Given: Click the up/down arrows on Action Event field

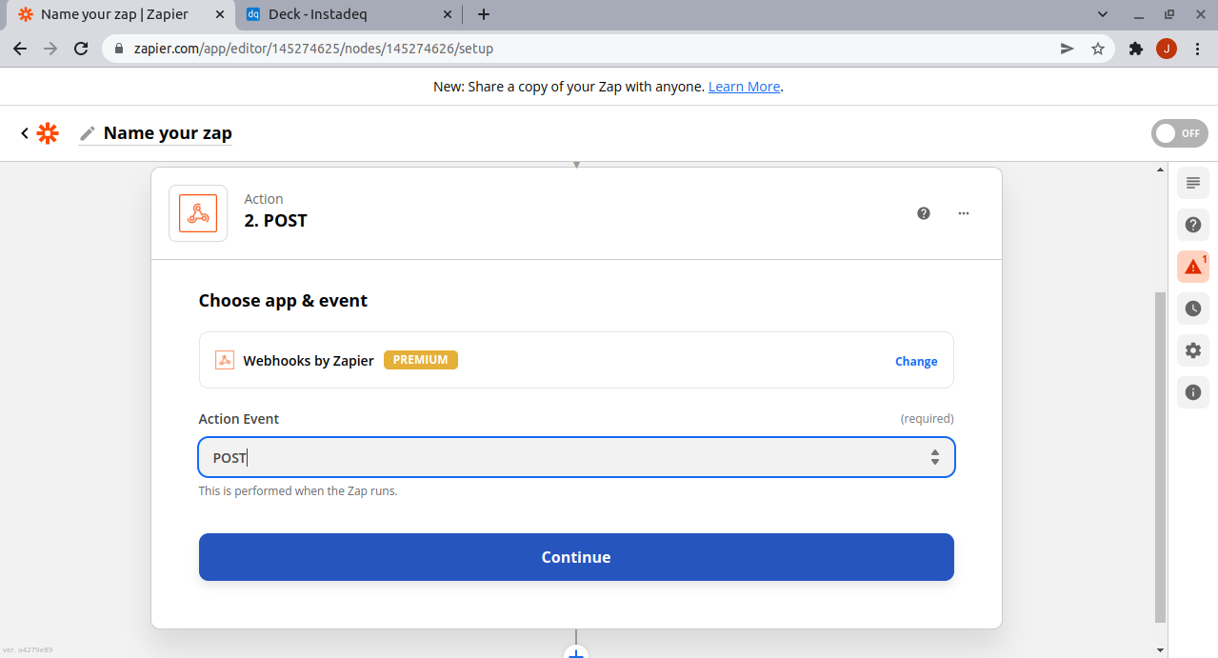Looking at the screenshot, I should 935,457.
